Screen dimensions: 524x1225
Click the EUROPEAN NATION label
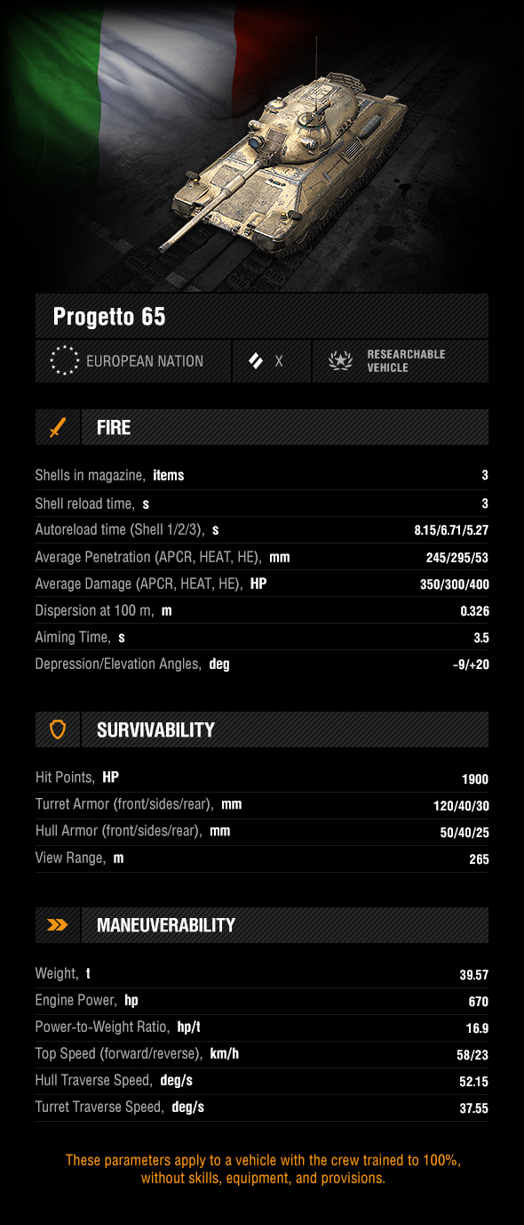point(145,361)
